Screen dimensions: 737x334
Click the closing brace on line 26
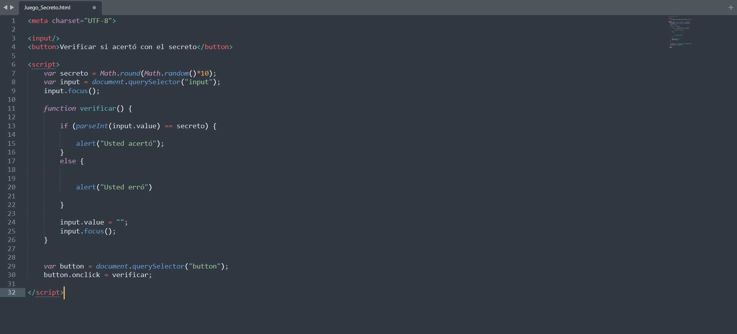tap(46, 240)
